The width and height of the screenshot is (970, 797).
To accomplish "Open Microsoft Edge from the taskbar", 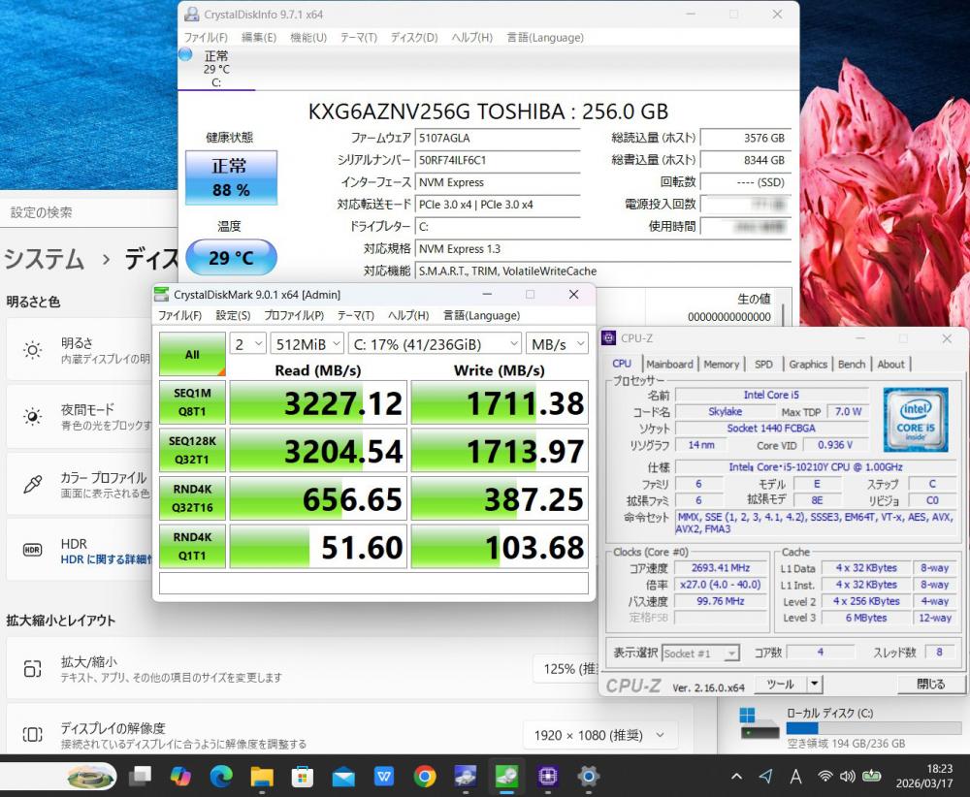I will pyautogui.click(x=221, y=776).
